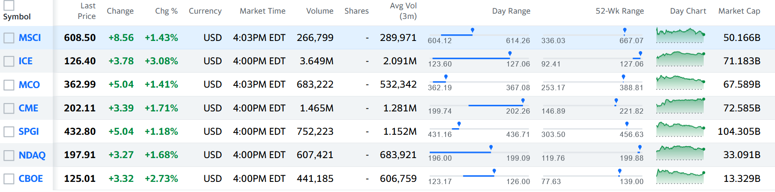775x192 pixels.
Task: Sort by the Last Price column header
Action: [x=87, y=11]
